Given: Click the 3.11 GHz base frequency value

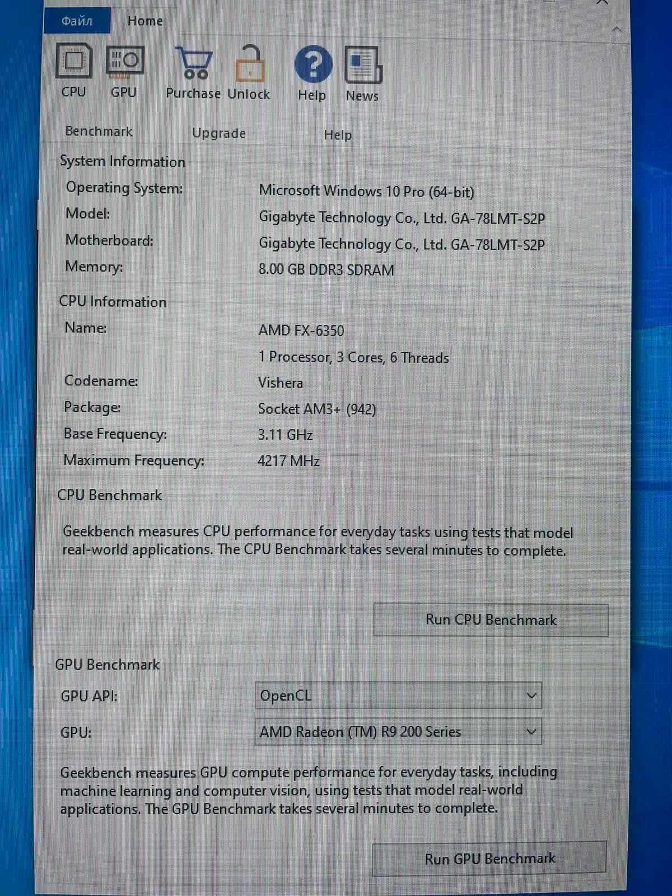Looking at the screenshot, I should coord(285,435).
